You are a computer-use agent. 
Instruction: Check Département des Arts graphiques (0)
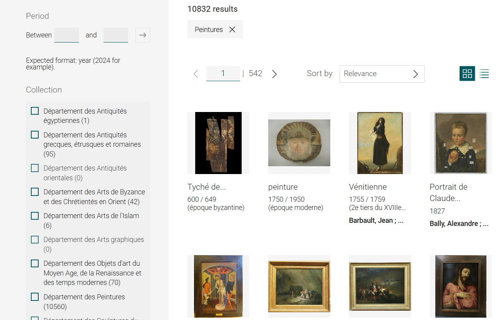click(x=35, y=239)
